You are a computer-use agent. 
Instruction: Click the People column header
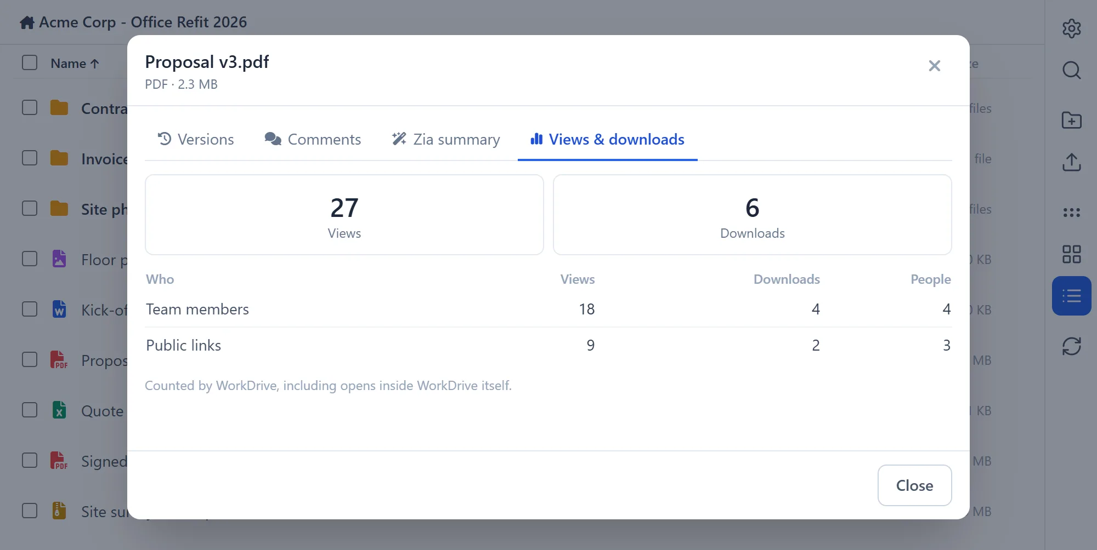[930, 279]
